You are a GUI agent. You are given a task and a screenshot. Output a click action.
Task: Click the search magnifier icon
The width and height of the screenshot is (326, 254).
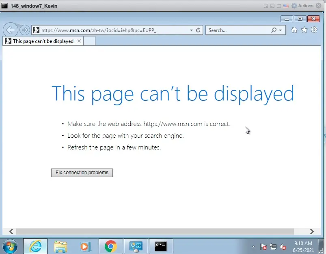coord(274,30)
